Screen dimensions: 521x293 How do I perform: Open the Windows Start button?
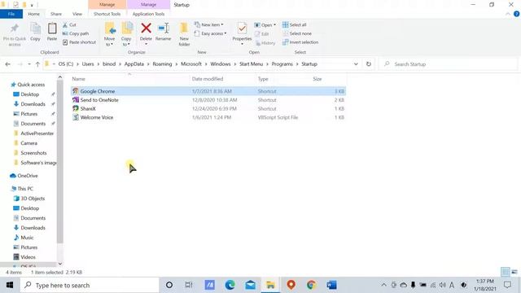pyautogui.click(x=10, y=285)
